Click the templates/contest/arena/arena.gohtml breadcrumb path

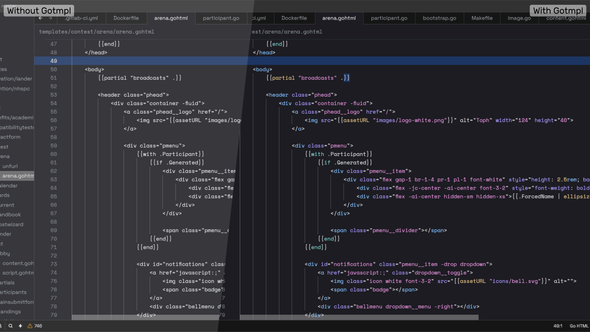click(97, 32)
